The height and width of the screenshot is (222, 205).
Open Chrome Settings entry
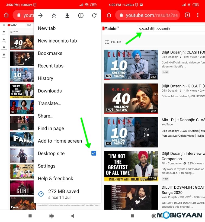coord(67,166)
